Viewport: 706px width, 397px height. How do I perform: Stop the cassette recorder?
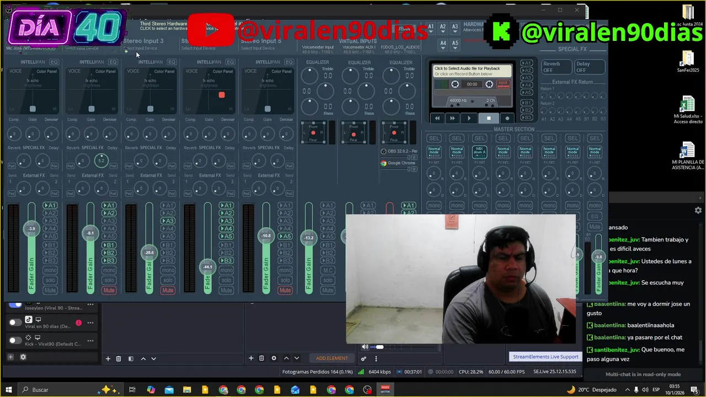tap(488, 118)
